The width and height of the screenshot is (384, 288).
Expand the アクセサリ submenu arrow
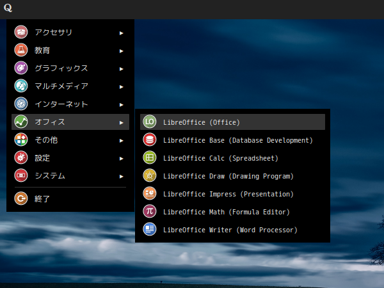[x=121, y=33]
